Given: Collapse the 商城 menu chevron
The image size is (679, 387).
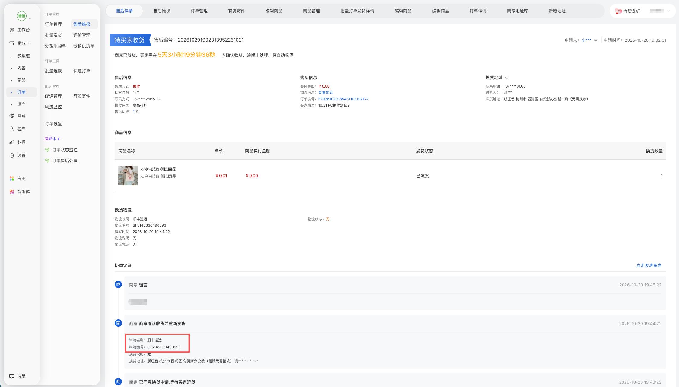Looking at the screenshot, I should click(30, 43).
